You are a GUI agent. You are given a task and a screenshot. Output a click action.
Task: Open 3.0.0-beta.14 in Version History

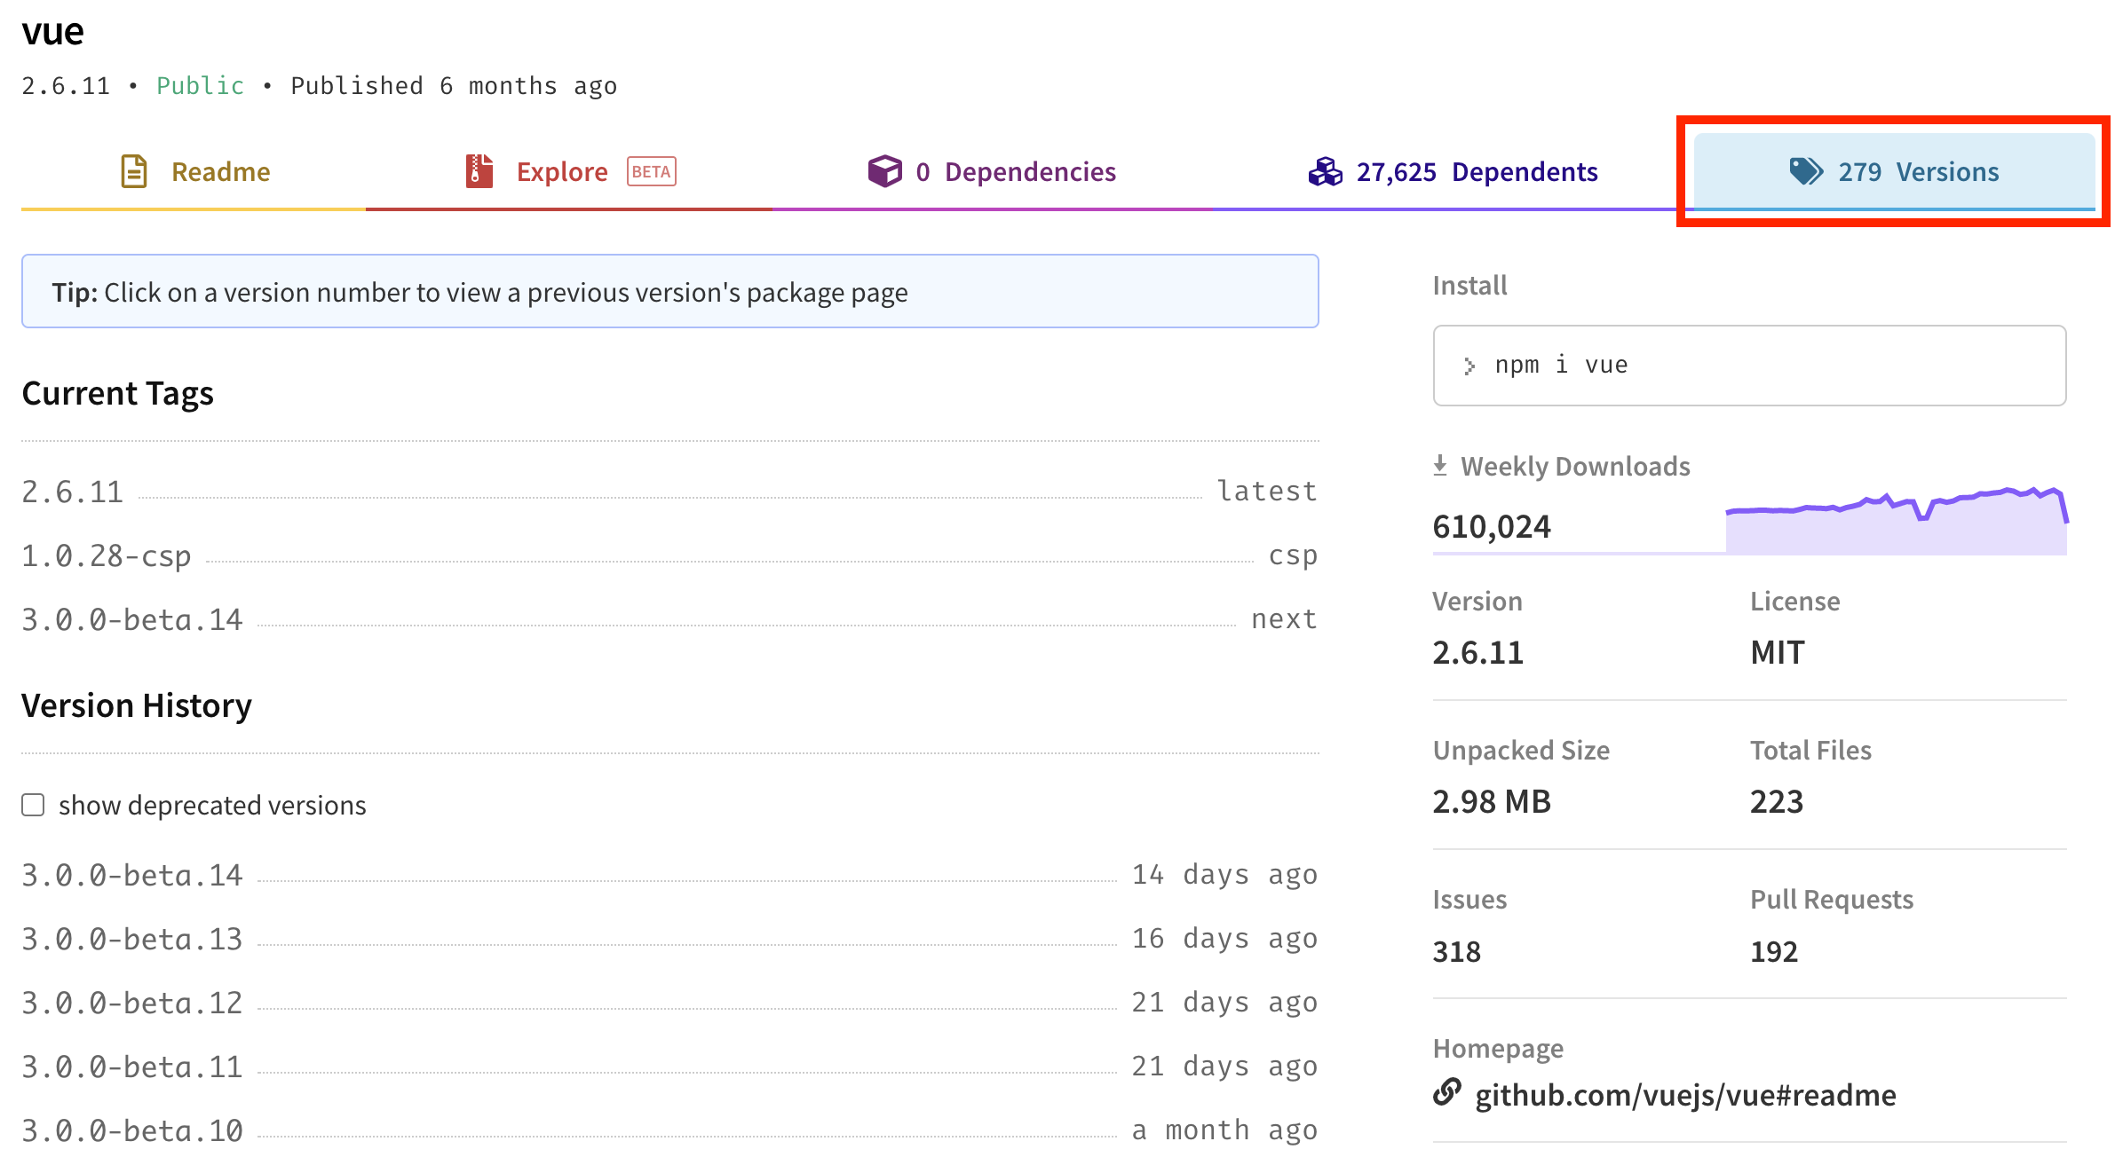point(132,875)
